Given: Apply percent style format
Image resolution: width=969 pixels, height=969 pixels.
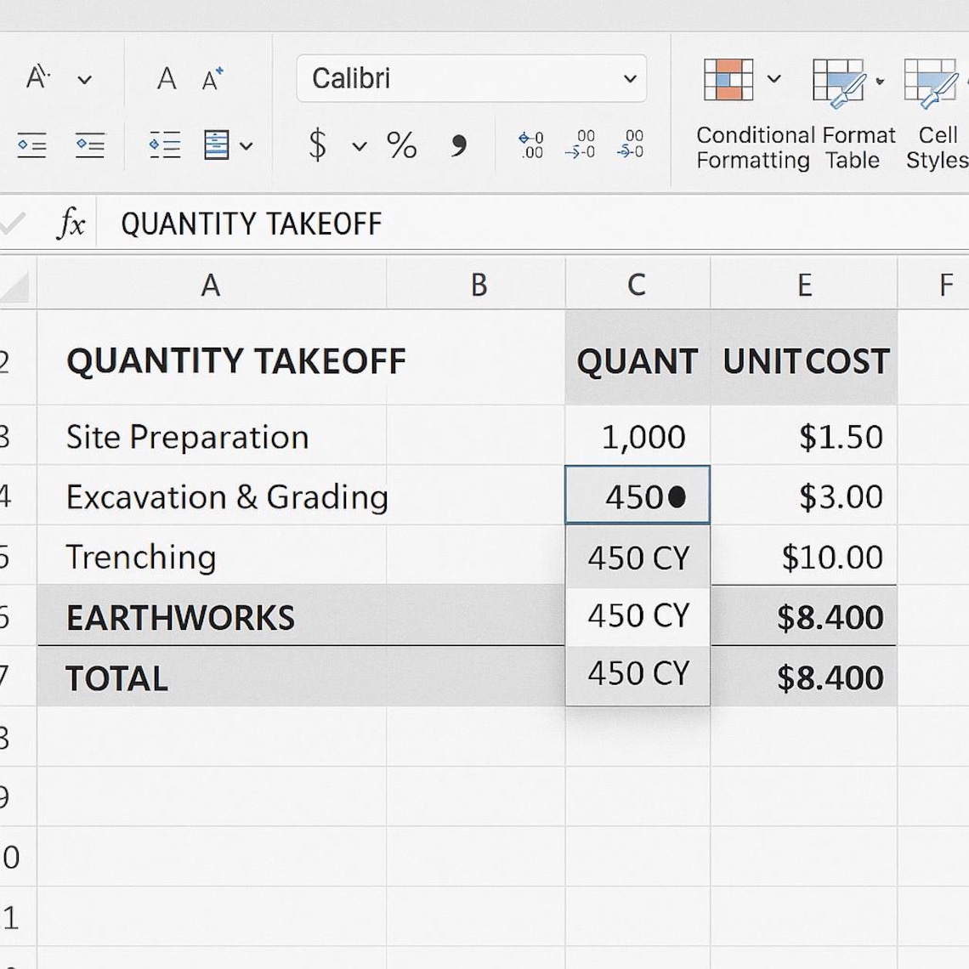Looking at the screenshot, I should [x=402, y=145].
